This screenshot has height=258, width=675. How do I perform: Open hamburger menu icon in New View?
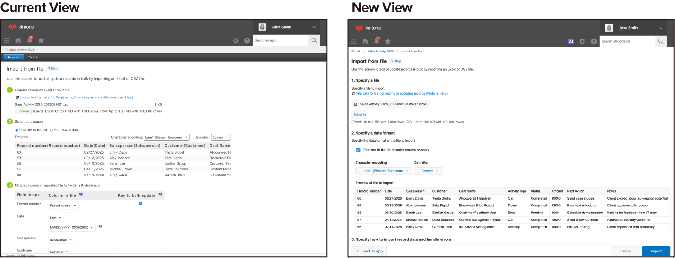coord(354,41)
